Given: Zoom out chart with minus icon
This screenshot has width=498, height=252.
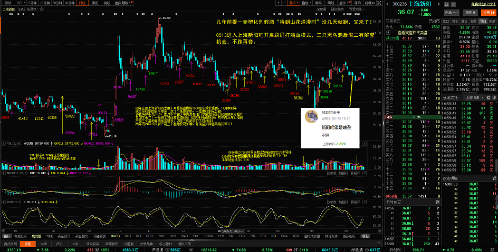Looking at the screenshot, I should (x=284, y=3).
